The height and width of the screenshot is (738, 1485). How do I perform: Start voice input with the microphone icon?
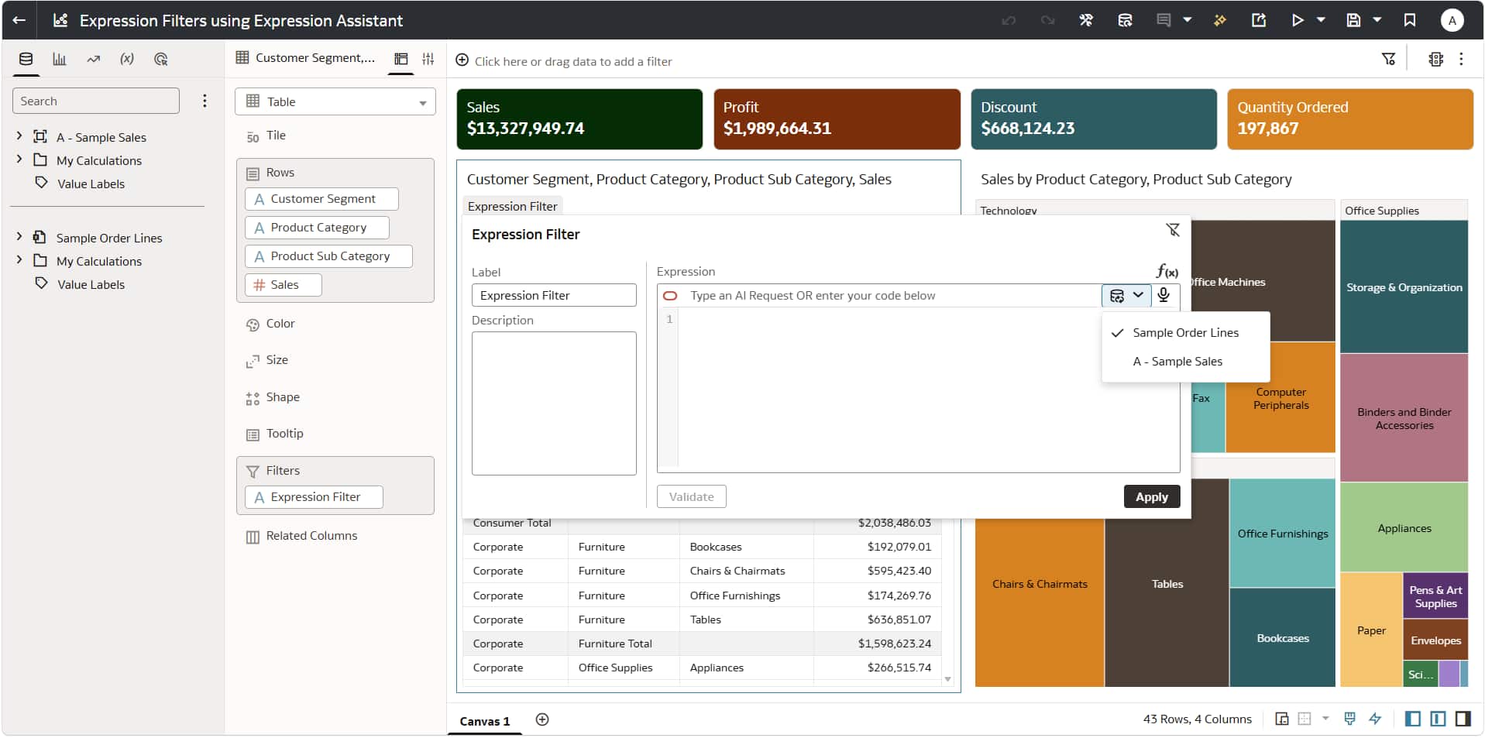click(1164, 295)
